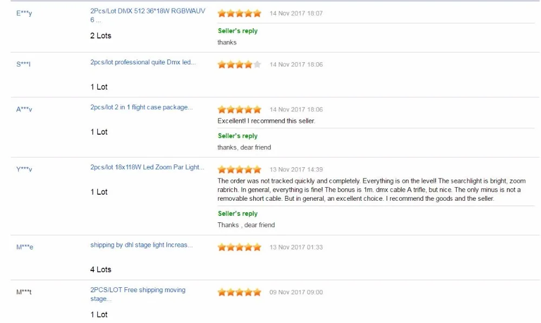Click star rating on A***v review
This screenshot has width=541, height=323.
[x=240, y=110]
